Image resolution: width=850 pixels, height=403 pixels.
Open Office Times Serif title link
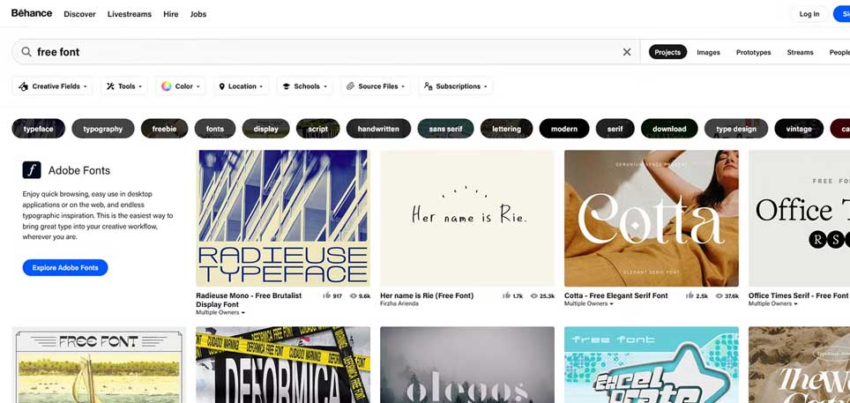(799, 295)
